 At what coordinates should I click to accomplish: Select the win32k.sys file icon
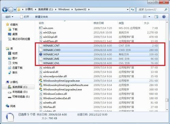(x=41, y=33)
